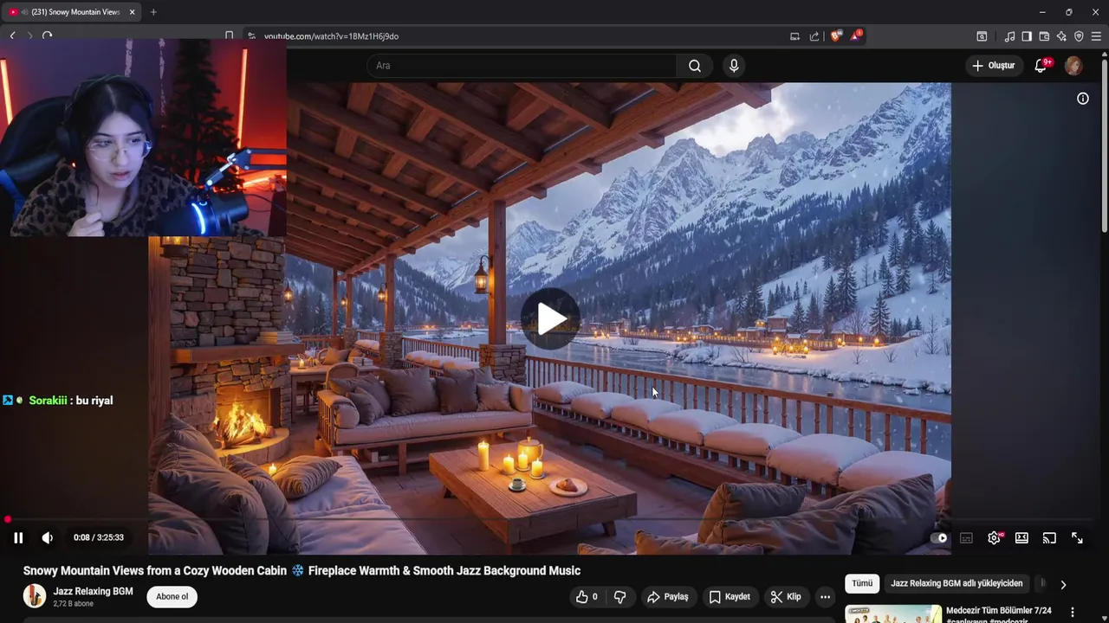
Task: Start voice search with microphone icon
Action: click(x=734, y=66)
